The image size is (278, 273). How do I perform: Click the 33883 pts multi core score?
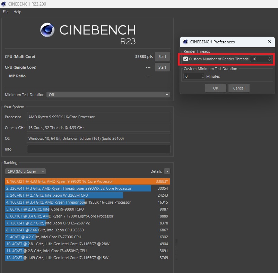click(144, 57)
